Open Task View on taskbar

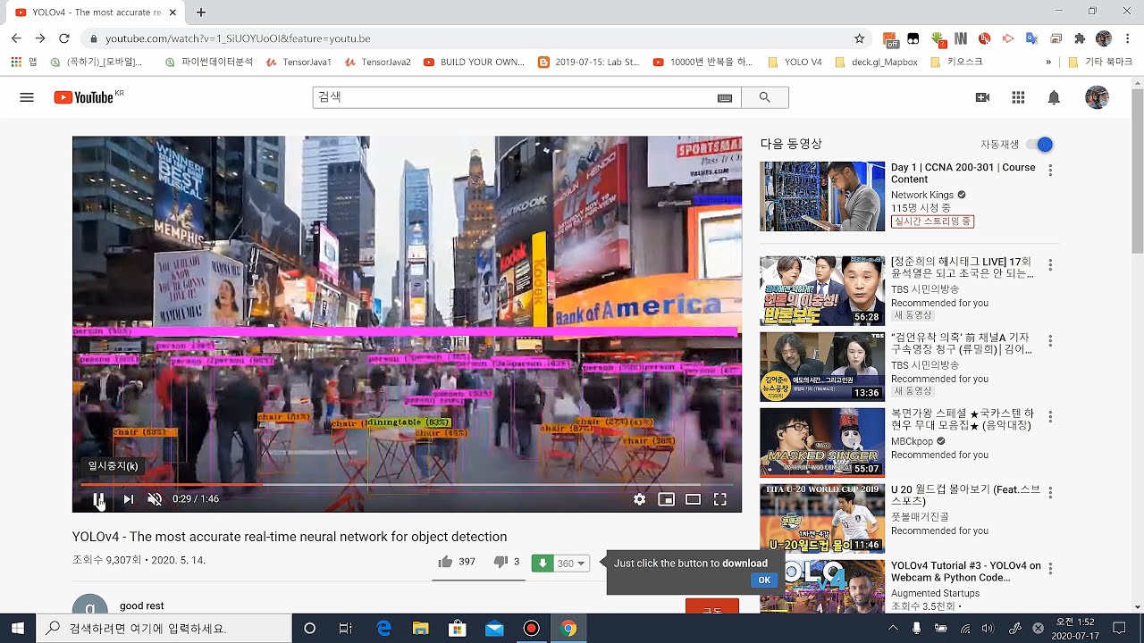point(346,629)
